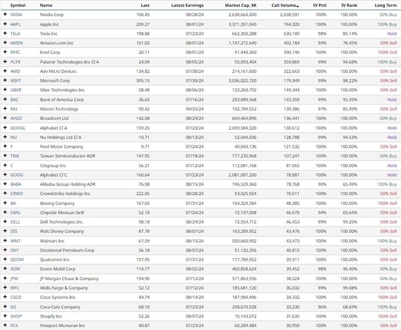Click Intel's '100% Sell' long term rating
The width and height of the screenshot is (401, 330).
pos(387,52)
